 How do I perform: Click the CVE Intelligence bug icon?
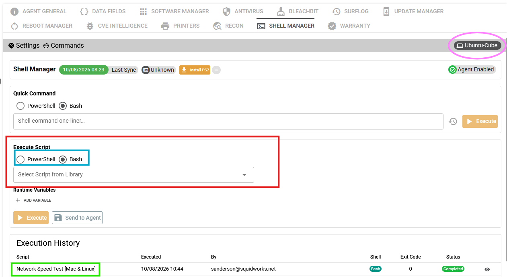pos(90,26)
